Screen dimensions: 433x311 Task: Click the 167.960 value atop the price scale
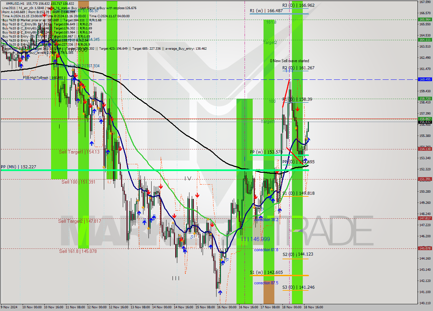(x=425, y=2)
